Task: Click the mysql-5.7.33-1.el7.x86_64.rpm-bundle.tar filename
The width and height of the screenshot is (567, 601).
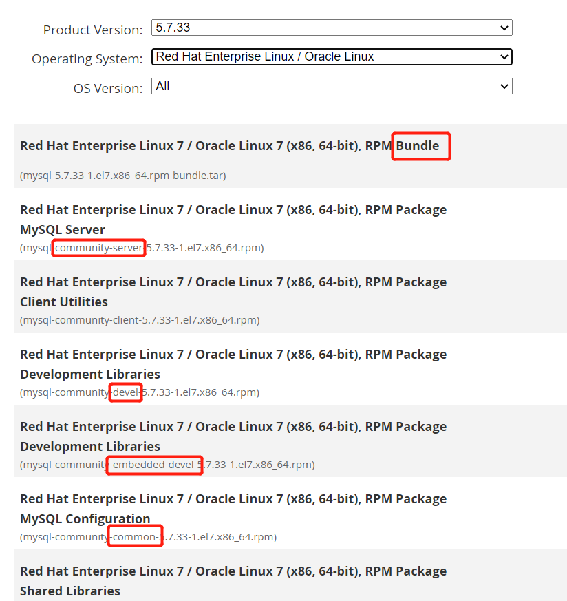Action: (123, 176)
